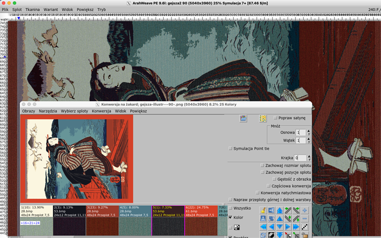Click the orange flower pattern icon
This screenshot has width=381, height=238.
[263, 119]
